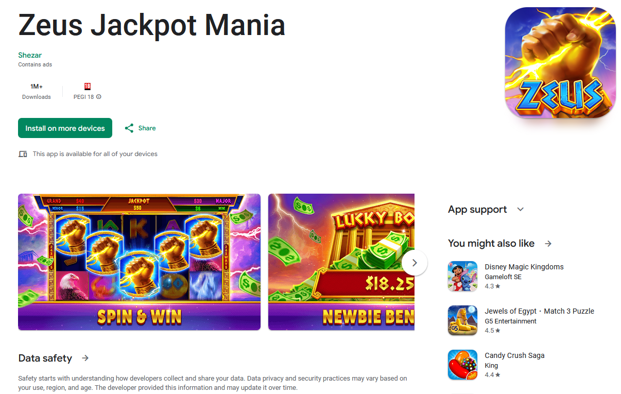Show next screenshot with carousel arrow
This screenshot has width=621, height=394.
pos(415,263)
